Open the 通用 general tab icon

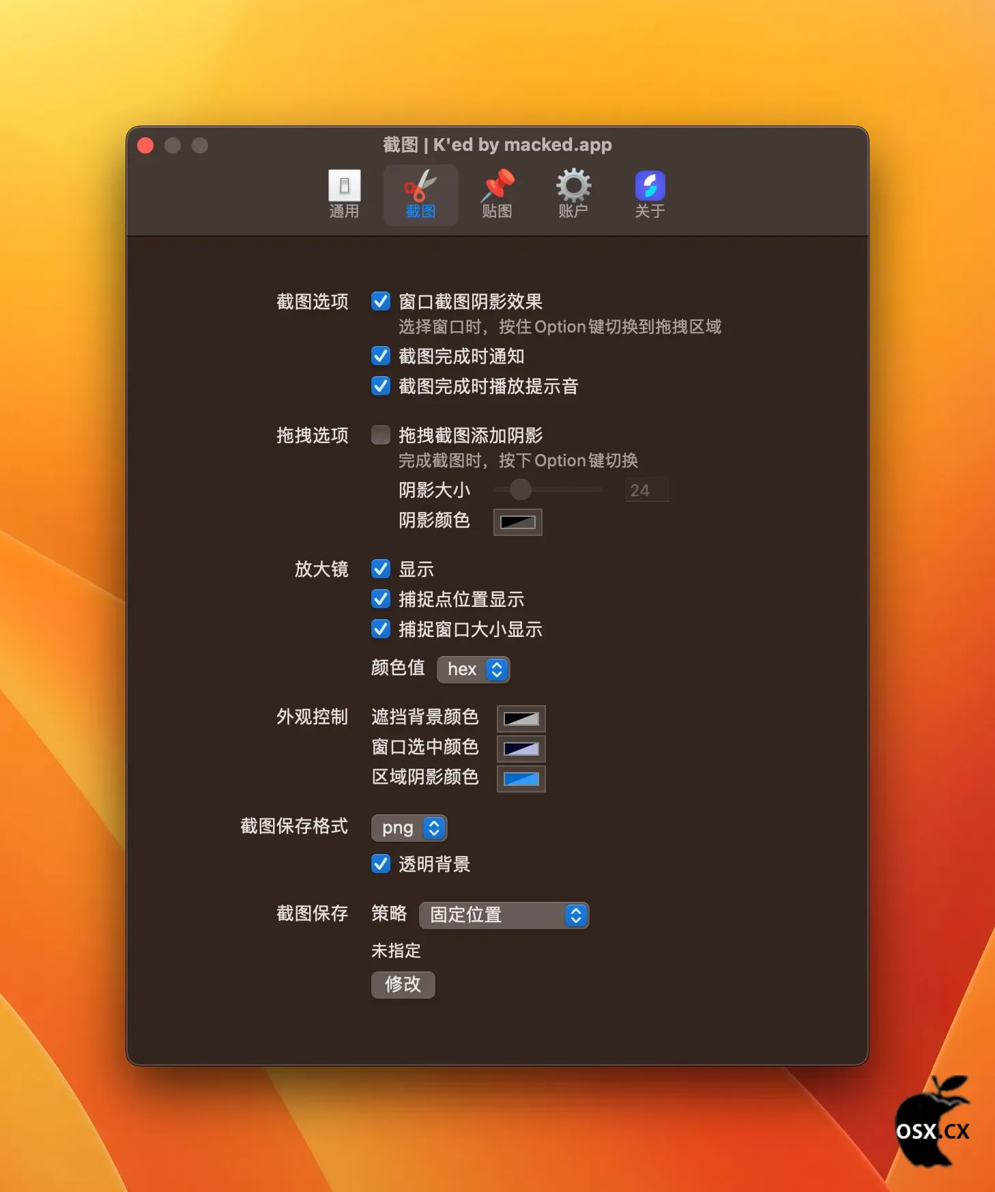click(344, 195)
